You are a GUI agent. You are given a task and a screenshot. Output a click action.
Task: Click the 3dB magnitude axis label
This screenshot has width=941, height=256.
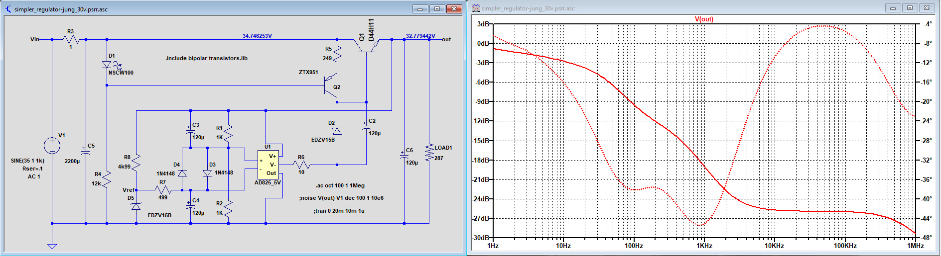click(483, 24)
